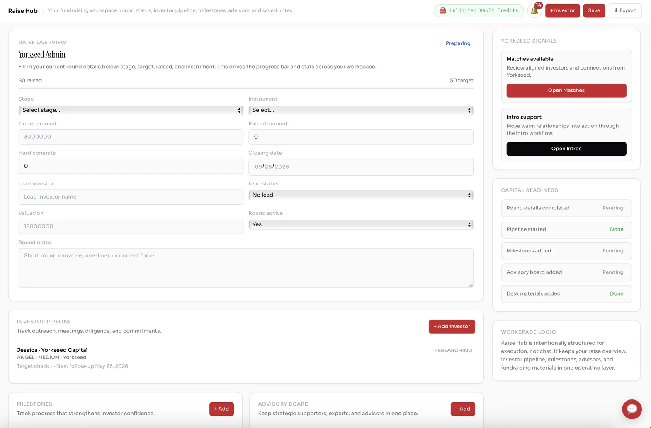Click the + Investor header button
The height and width of the screenshot is (428, 651).
(562, 10)
